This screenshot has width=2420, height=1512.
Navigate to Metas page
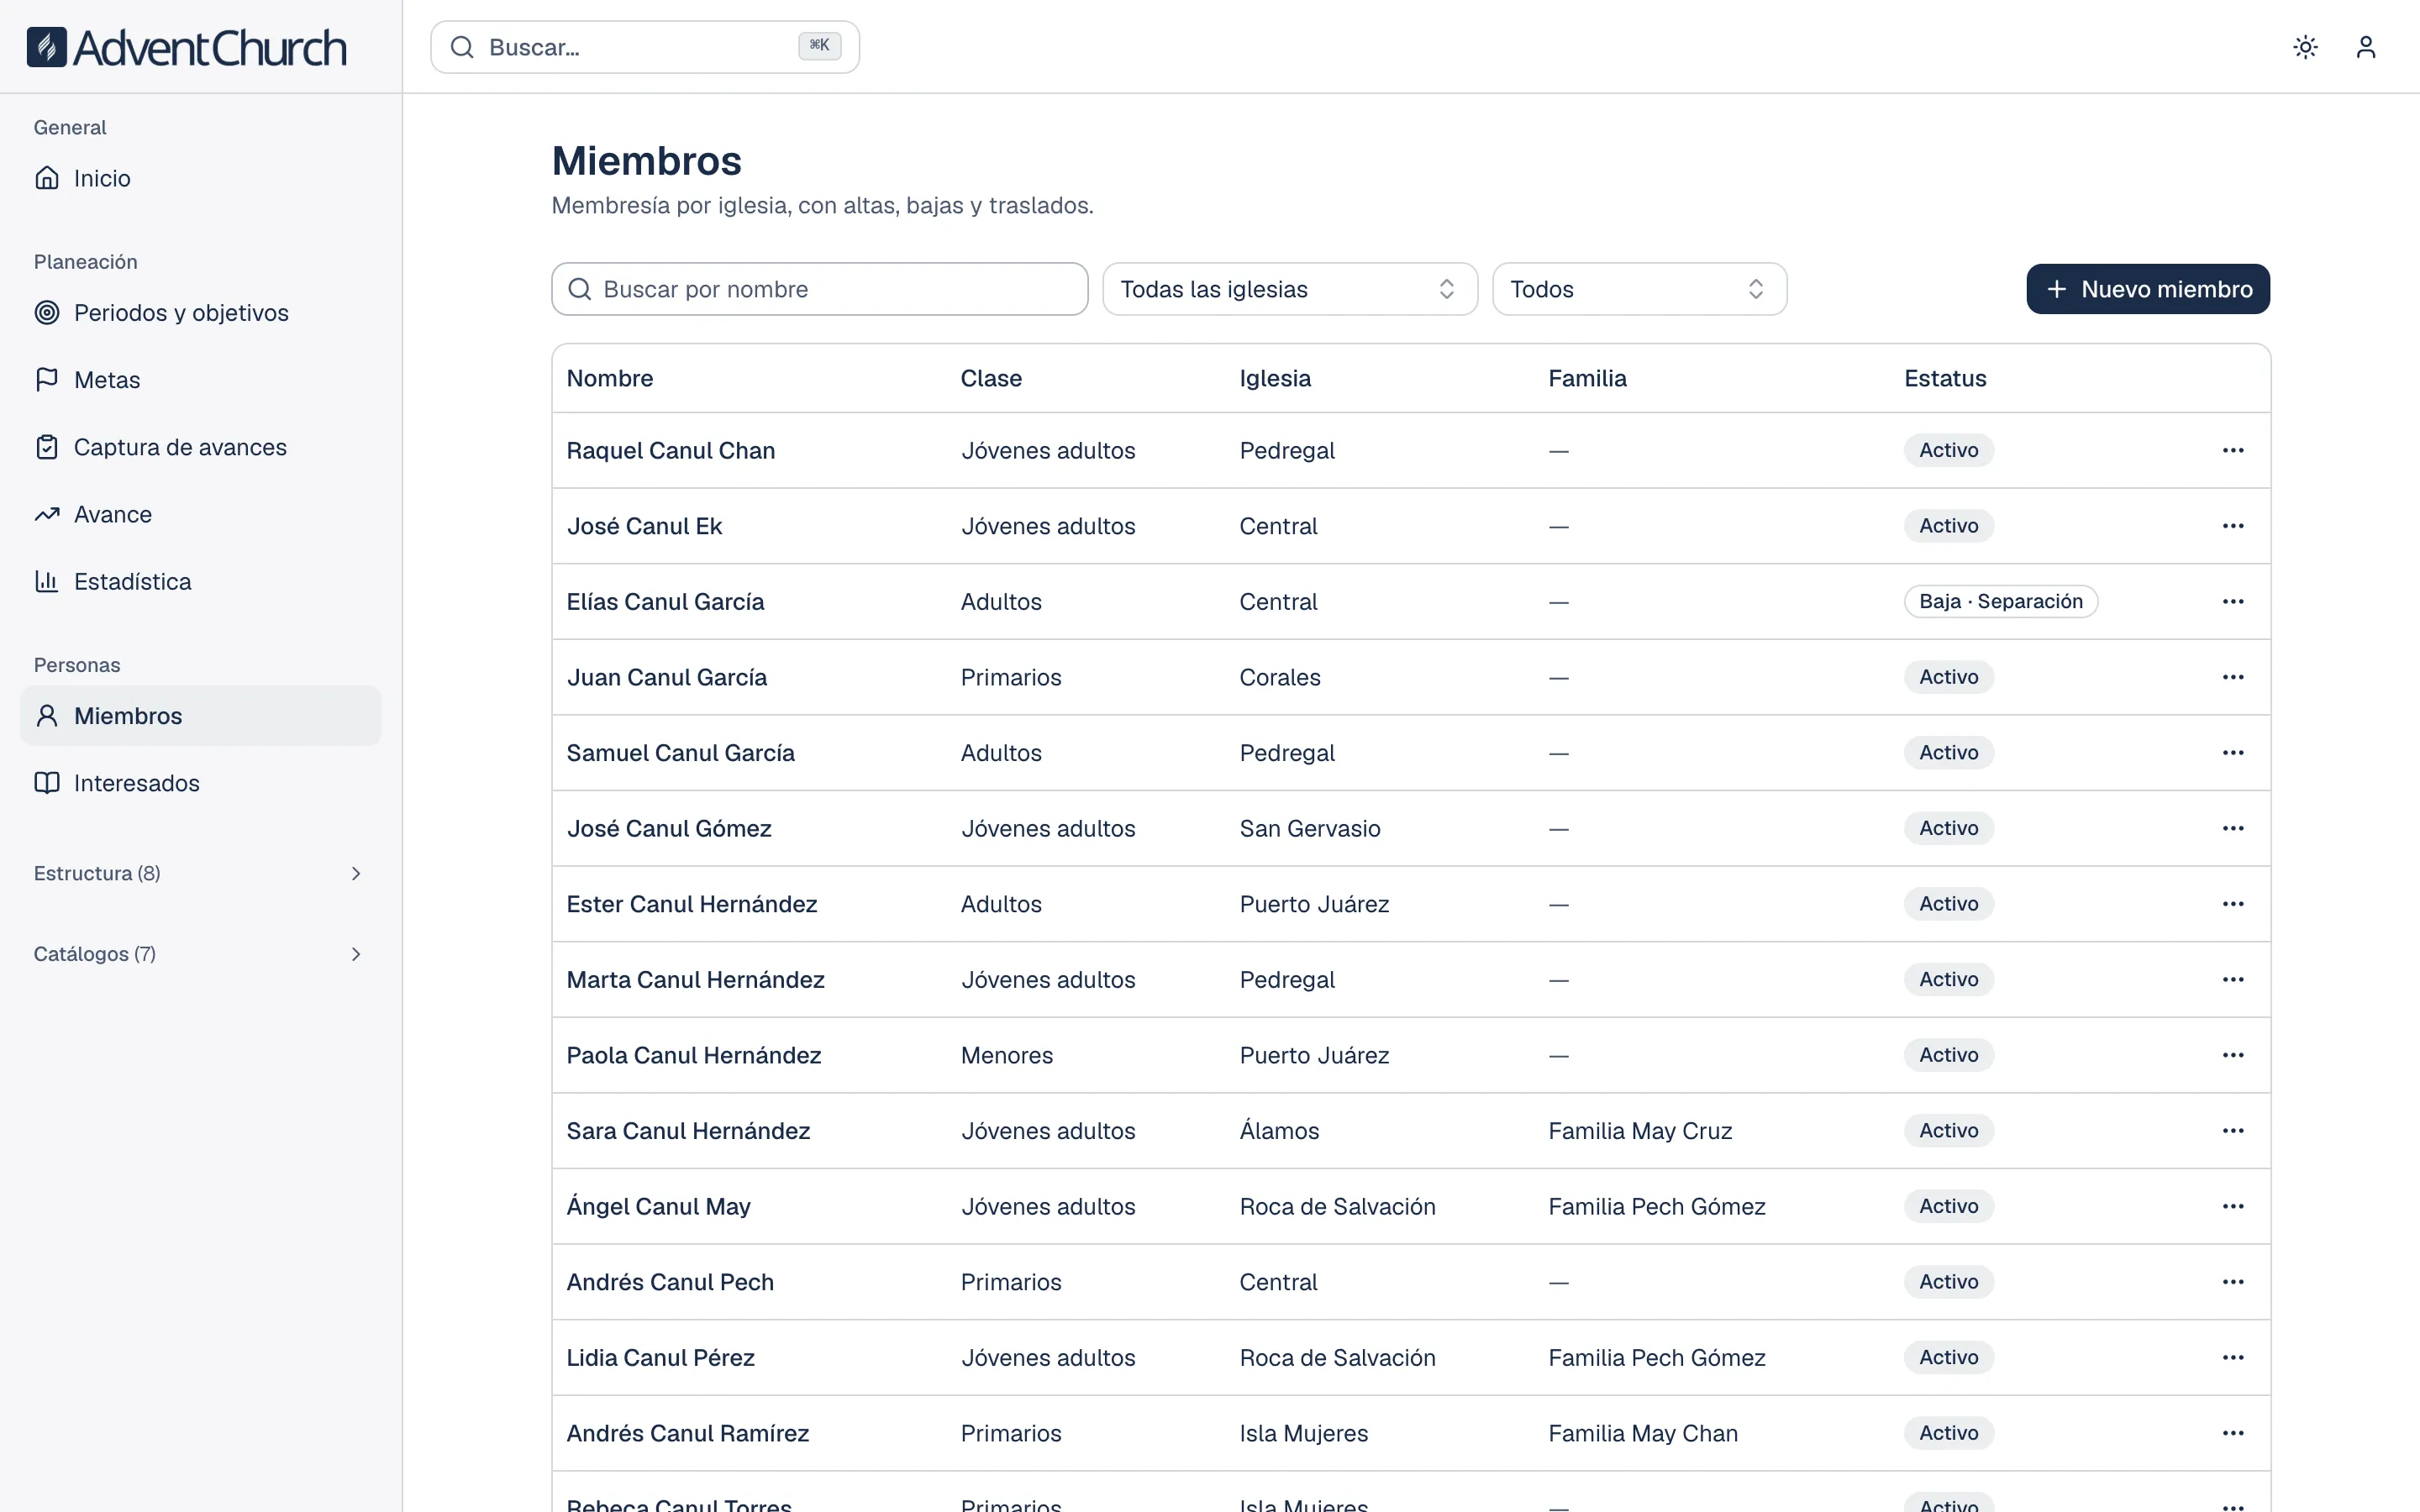point(200,379)
